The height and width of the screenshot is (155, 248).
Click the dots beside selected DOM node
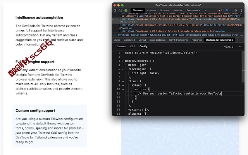(x=113, y=19)
